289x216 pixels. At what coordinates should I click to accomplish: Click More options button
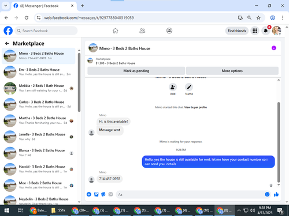coord(232,71)
